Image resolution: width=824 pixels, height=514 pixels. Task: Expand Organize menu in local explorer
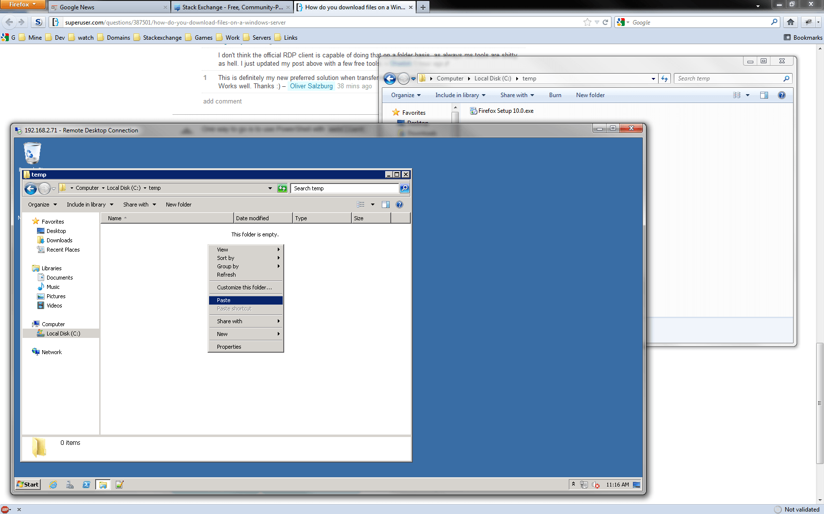pos(406,95)
